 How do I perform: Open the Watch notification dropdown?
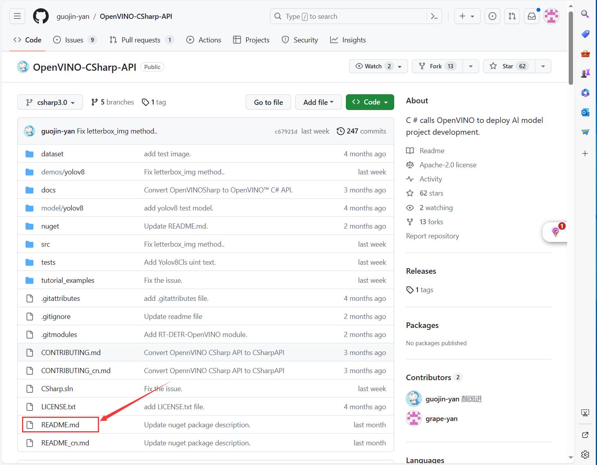378,66
